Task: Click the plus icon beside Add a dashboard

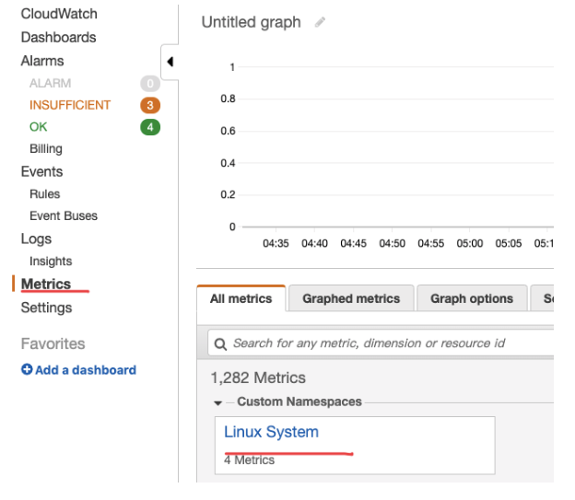Action: coord(27,370)
